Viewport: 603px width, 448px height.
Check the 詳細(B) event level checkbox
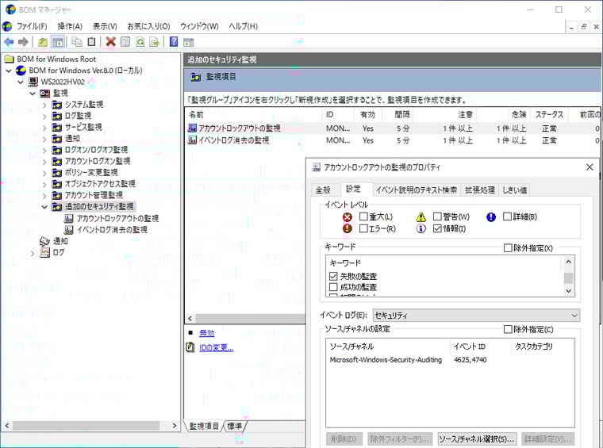tap(507, 216)
